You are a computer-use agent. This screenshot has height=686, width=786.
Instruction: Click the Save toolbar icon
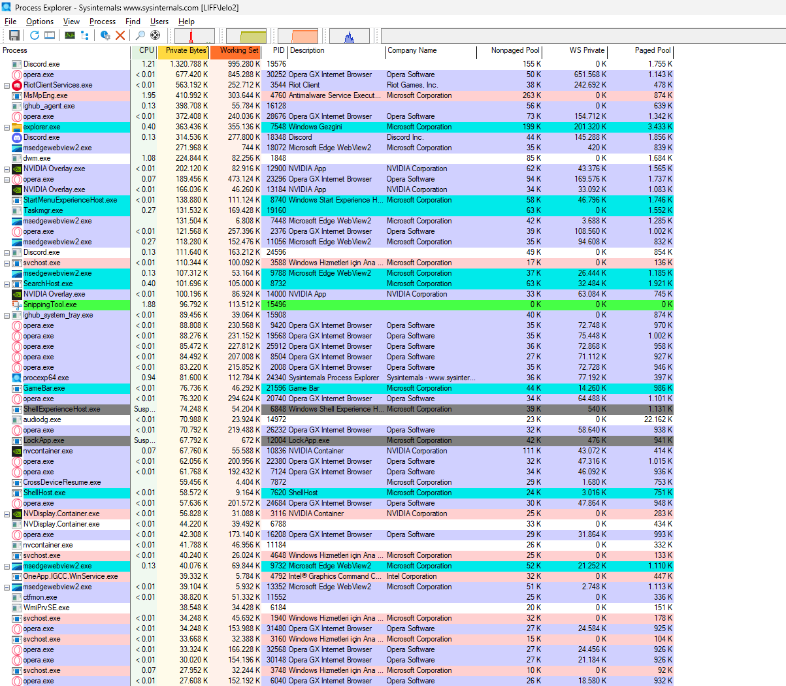pos(14,35)
